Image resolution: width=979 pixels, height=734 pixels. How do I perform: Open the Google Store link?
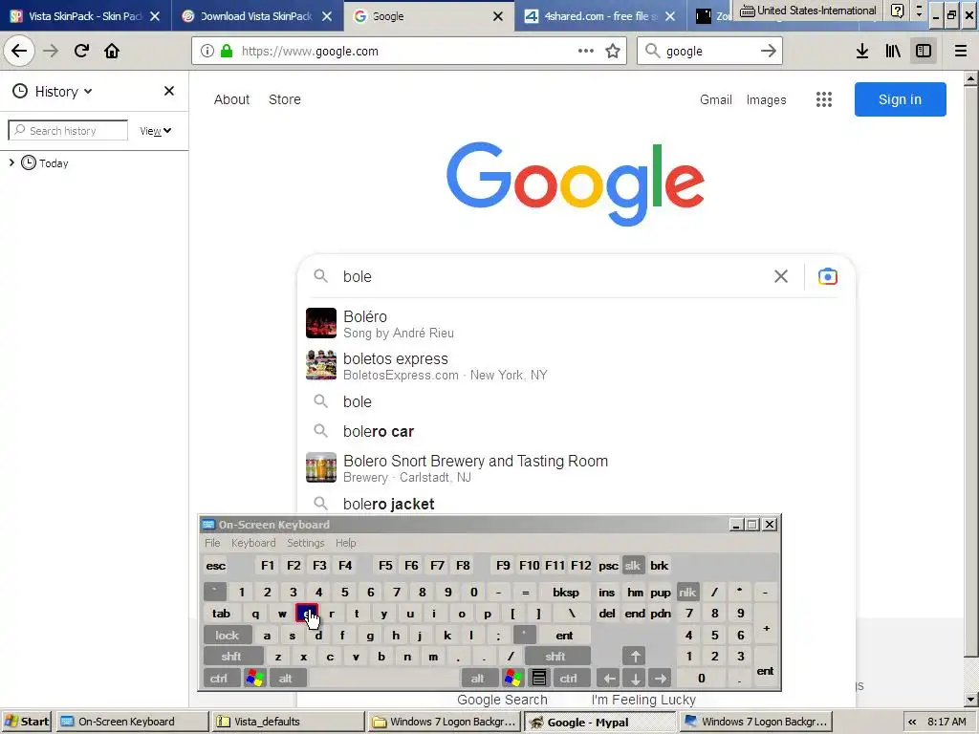point(285,99)
